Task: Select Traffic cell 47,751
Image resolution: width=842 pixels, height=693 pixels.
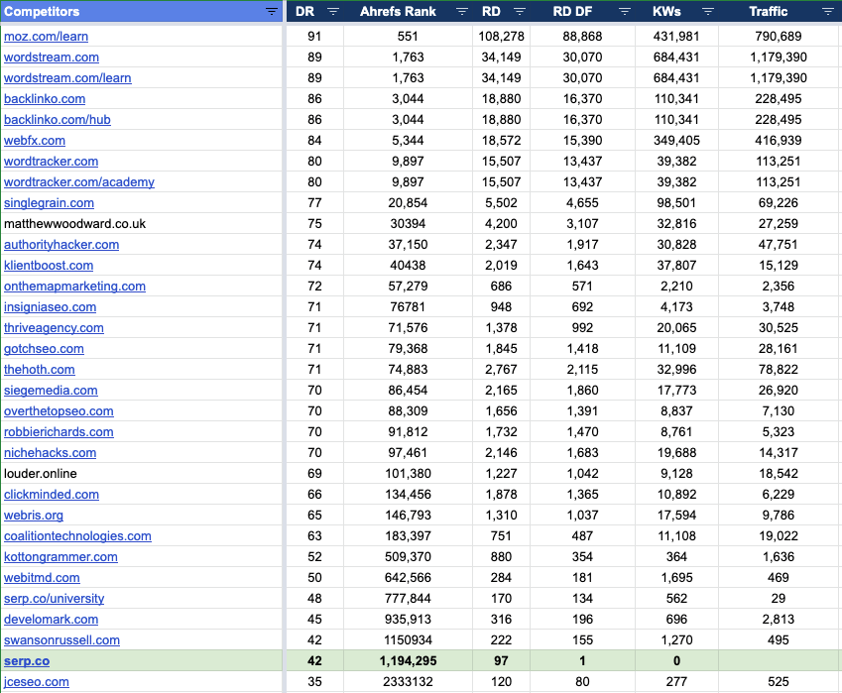Action: (779, 245)
